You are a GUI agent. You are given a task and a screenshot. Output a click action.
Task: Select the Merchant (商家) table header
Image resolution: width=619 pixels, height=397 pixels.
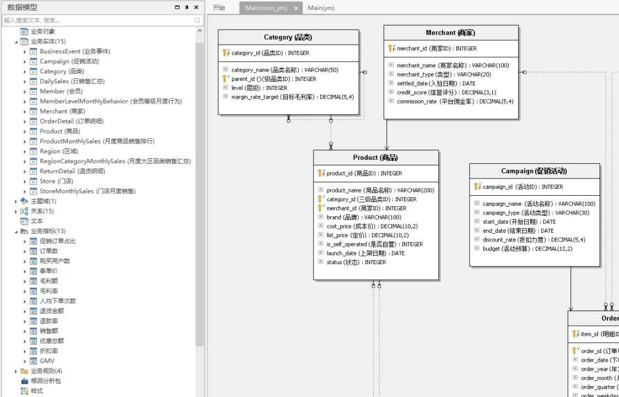[x=451, y=33]
